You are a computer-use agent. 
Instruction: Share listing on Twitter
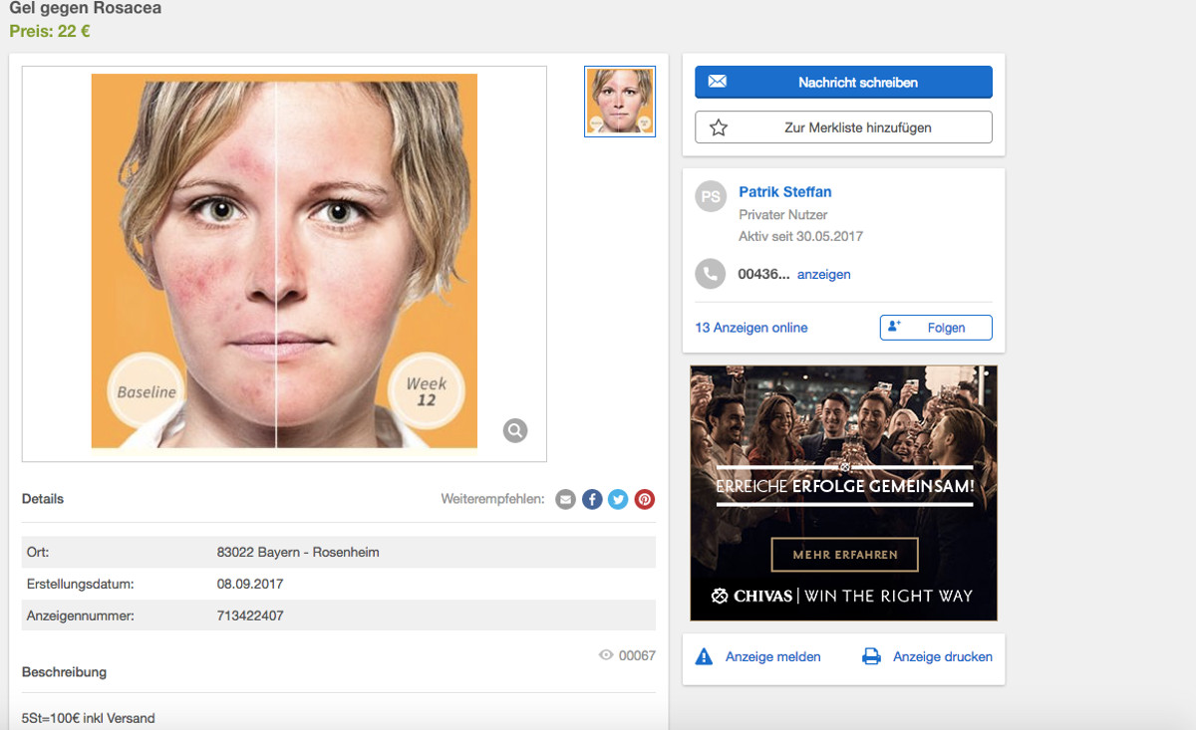click(618, 499)
